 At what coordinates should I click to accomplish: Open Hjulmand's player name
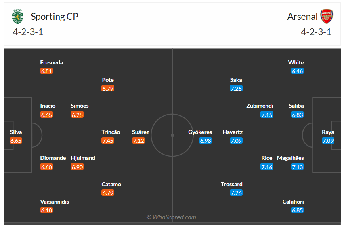pos(83,158)
